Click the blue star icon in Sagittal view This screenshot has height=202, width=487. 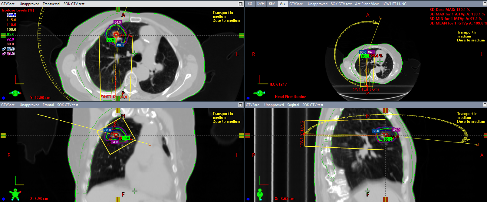(248, 199)
